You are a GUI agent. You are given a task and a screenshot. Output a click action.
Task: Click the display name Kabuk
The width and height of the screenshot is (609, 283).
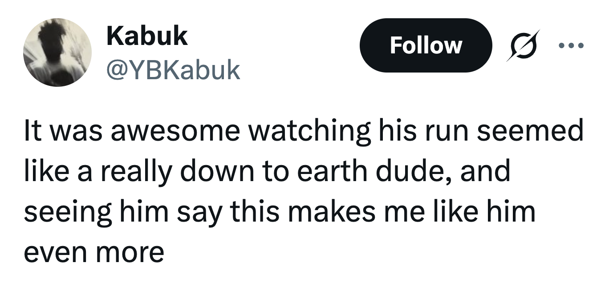click(x=147, y=36)
